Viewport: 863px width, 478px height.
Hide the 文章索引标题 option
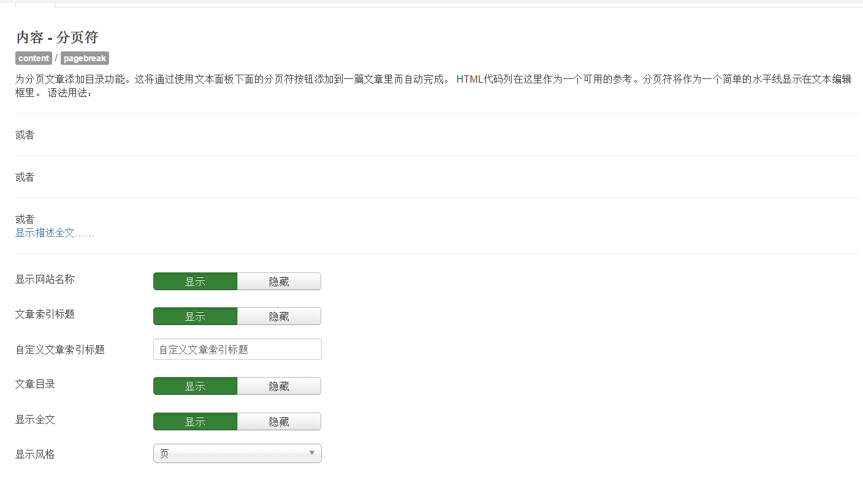(279, 316)
